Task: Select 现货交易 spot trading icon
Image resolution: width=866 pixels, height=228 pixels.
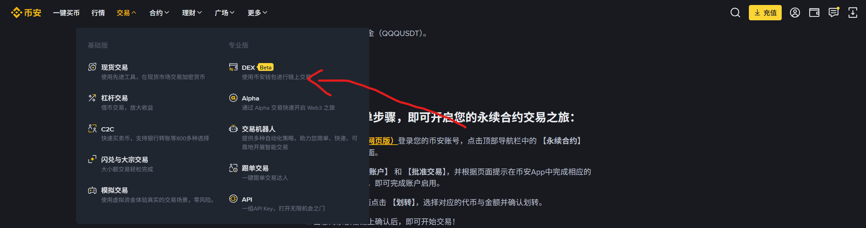Action: (92, 67)
